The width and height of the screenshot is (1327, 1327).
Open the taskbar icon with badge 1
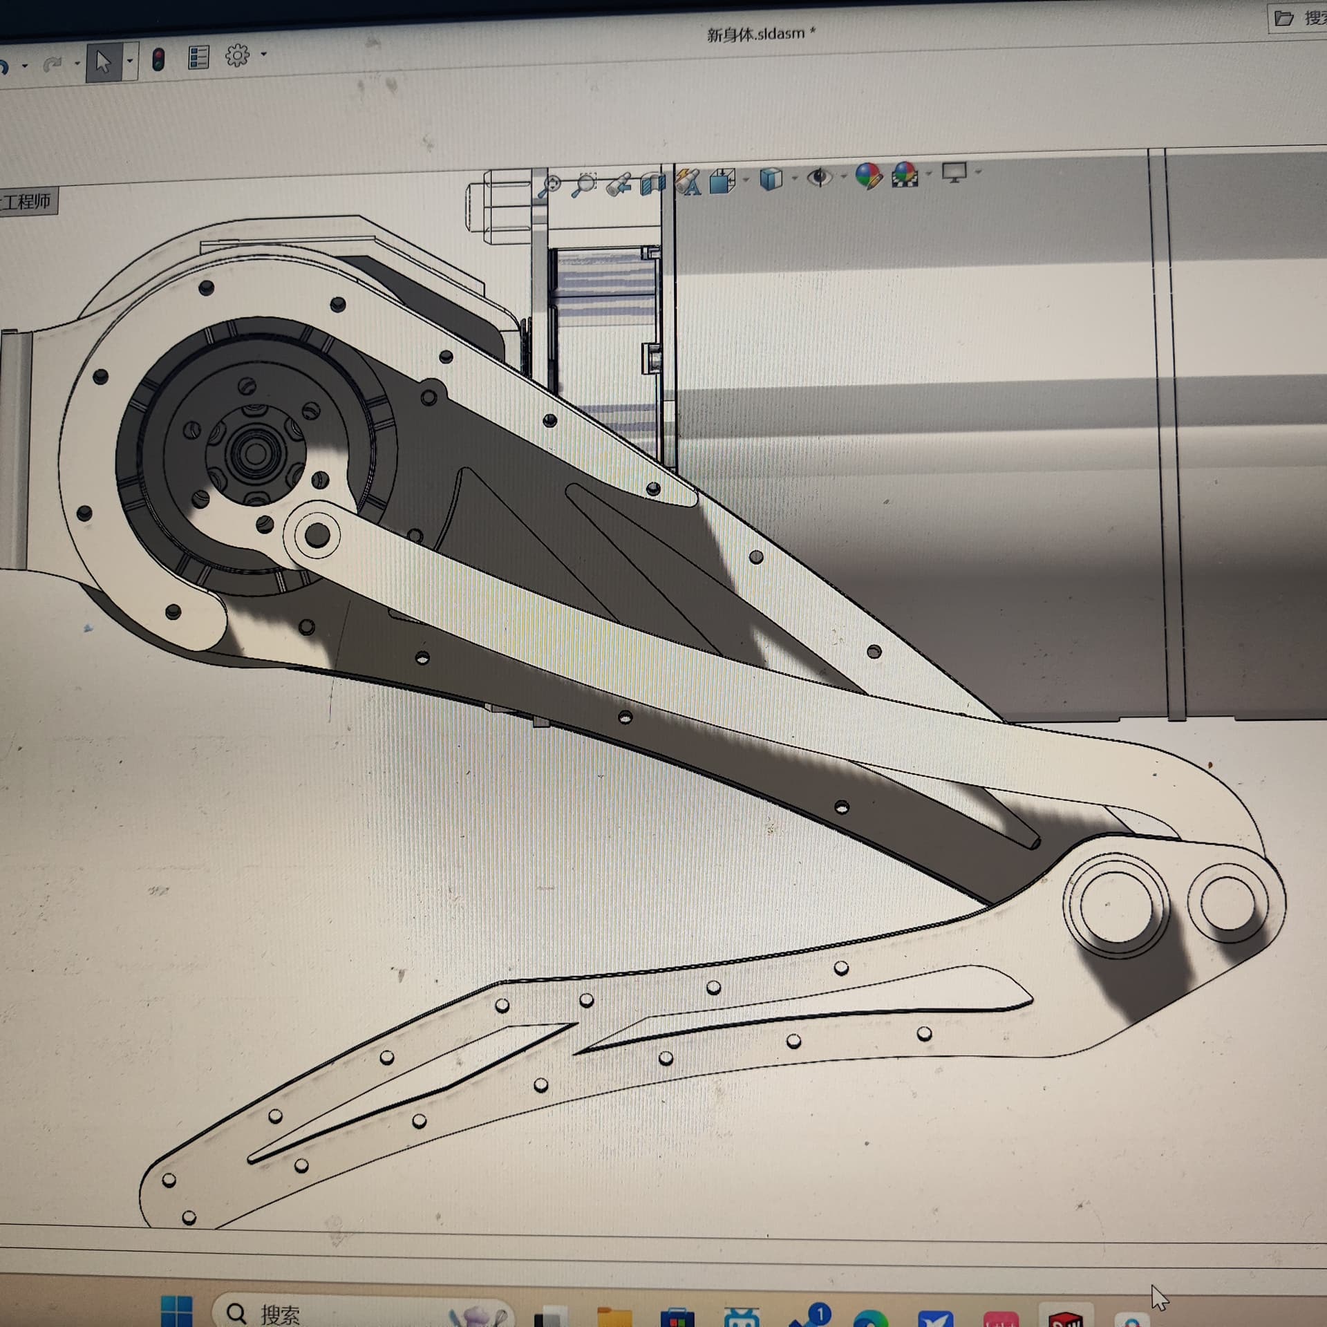point(810,1316)
